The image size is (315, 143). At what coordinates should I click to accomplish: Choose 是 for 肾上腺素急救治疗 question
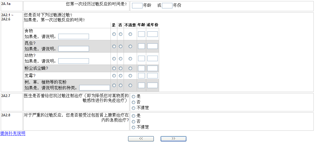pos(133,116)
